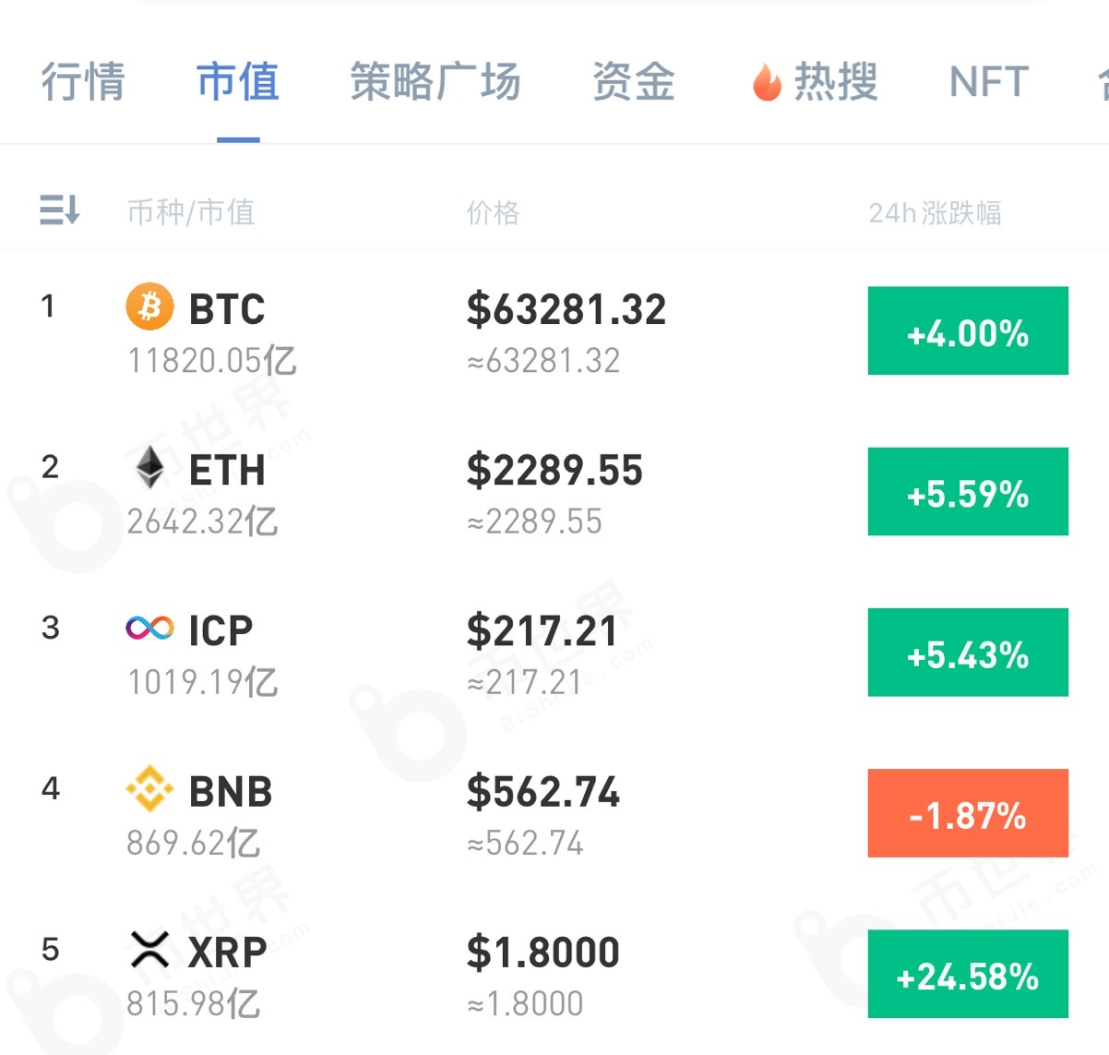1109x1055 pixels.
Task: Switch to the 行情 tab
Action: point(82,81)
